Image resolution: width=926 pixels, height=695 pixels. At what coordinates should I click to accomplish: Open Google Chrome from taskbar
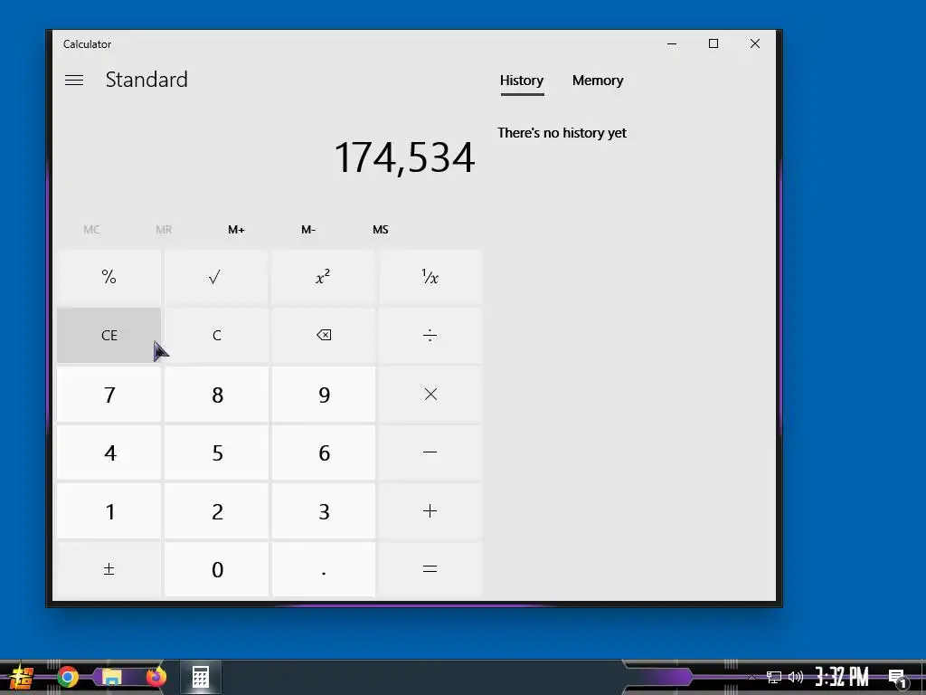pyautogui.click(x=67, y=677)
